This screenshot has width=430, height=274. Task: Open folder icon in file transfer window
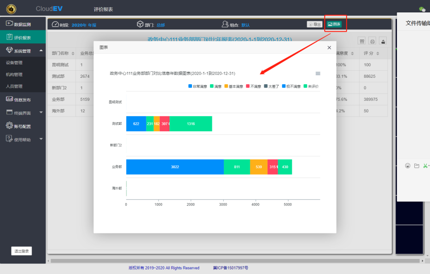click(x=417, y=166)
